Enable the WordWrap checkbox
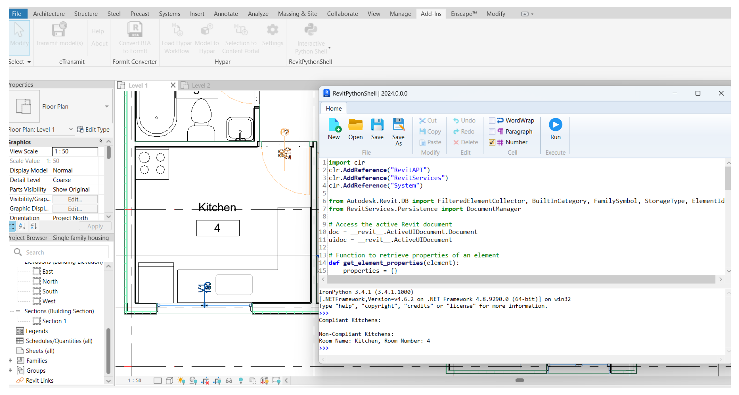This screenshot has width=739, height=395. [x=492, y=120]
